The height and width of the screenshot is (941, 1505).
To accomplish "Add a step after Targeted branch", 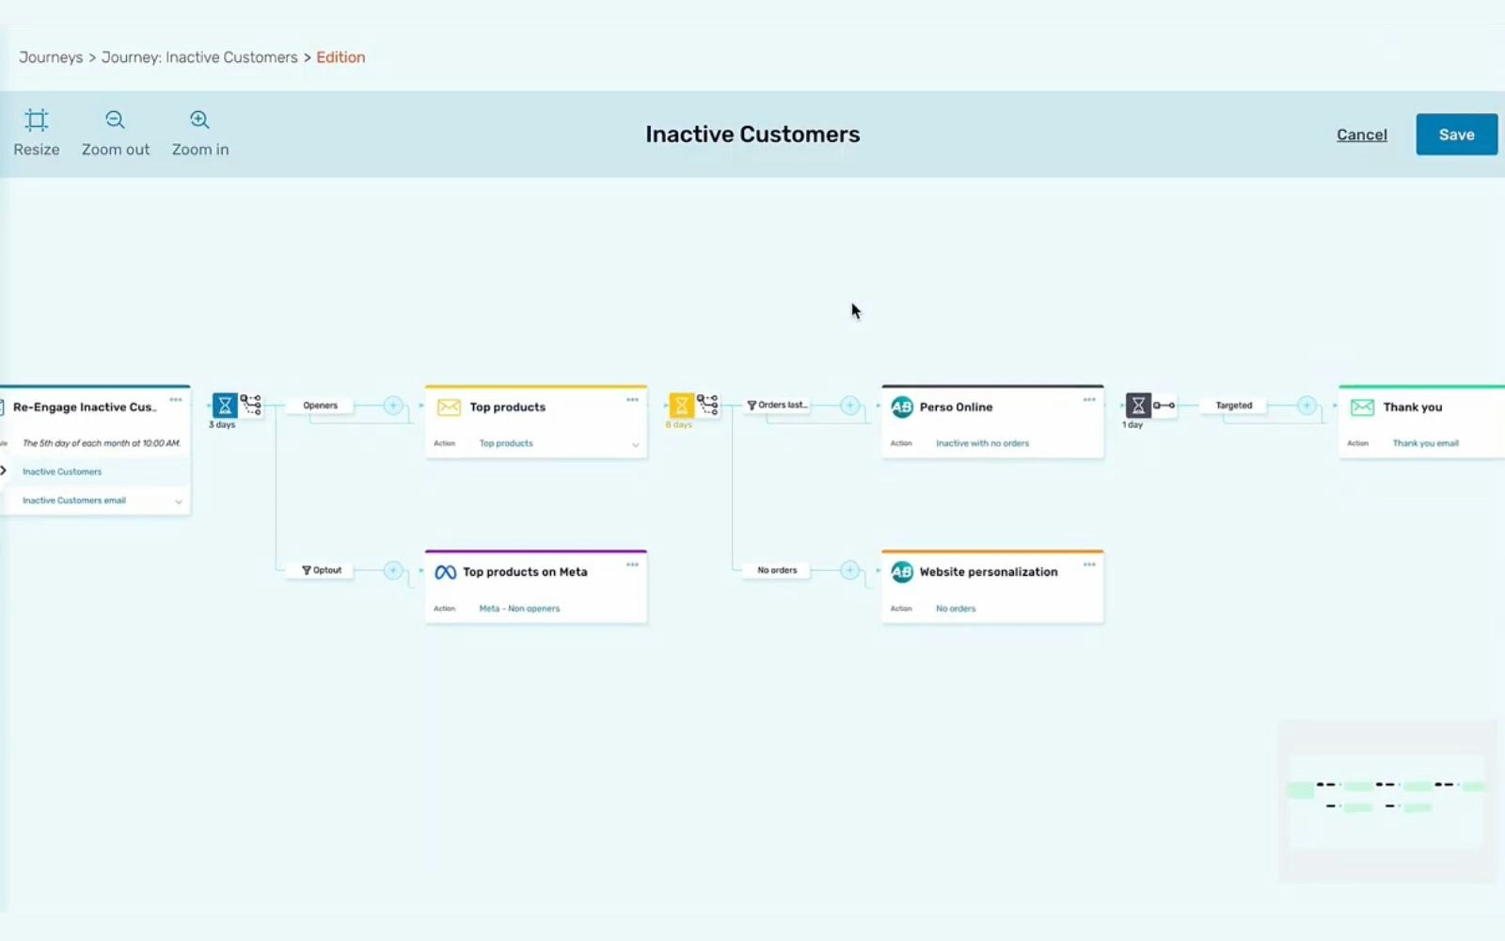I will click(x=1307, y=406).
